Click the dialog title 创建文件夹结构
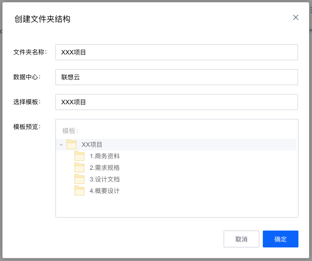Viewport: 312px width, 261px height. [42, 19]
